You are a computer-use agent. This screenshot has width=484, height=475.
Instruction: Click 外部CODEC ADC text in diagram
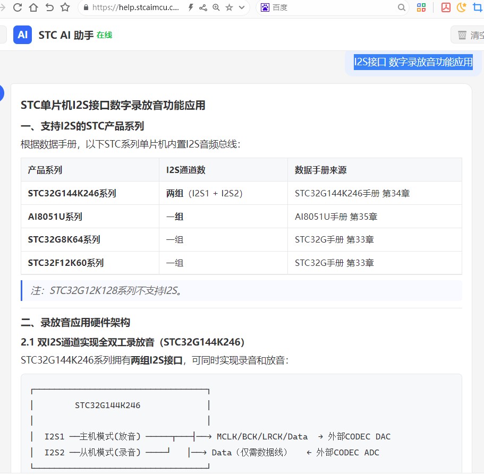point(347,453)
